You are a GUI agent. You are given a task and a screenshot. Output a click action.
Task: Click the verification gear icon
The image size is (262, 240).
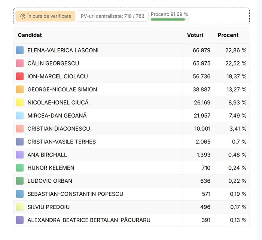tap(22, 16)
